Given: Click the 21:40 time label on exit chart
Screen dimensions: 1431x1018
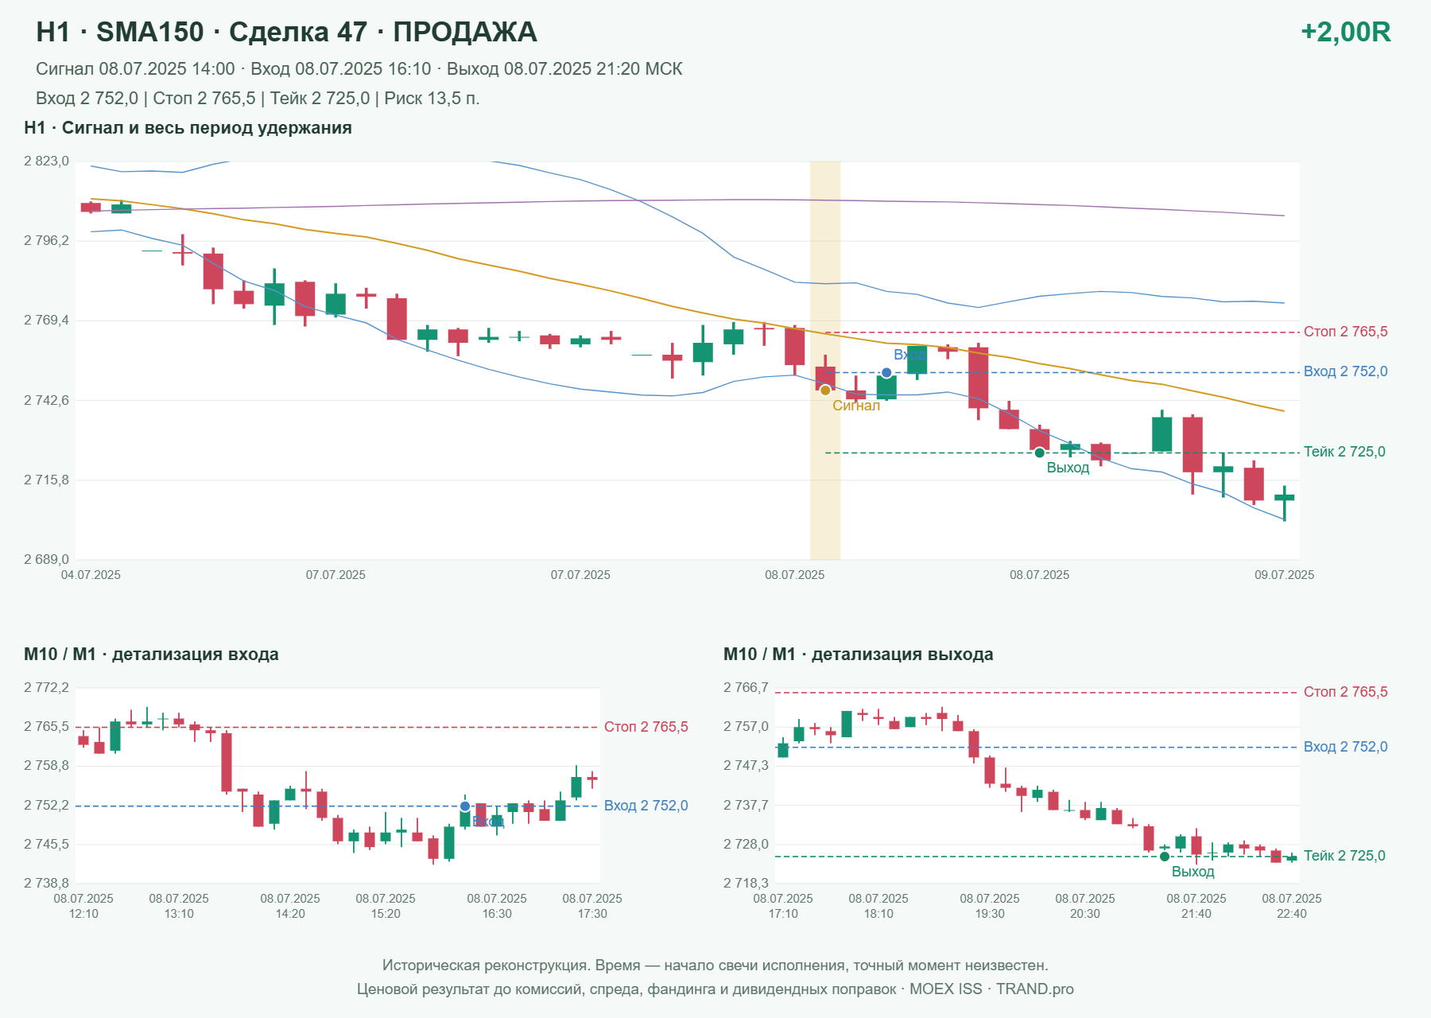Looking at the screenshot, I should coord(1196,914).
